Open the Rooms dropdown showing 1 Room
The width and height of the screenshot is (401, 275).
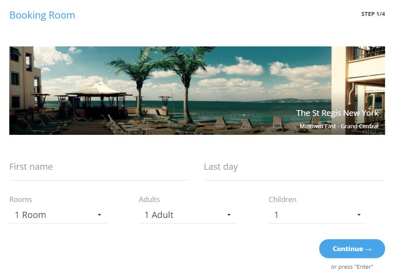[x=58, y=215]
